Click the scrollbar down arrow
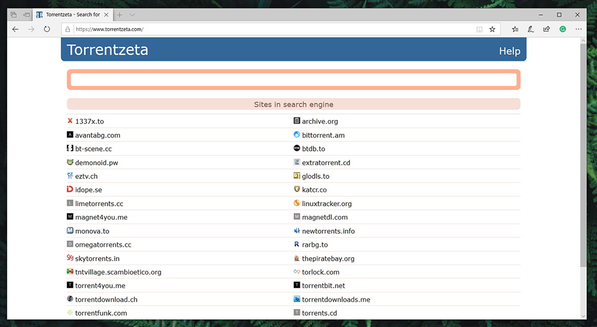This screenshot has width=597, height=327. 583,316
